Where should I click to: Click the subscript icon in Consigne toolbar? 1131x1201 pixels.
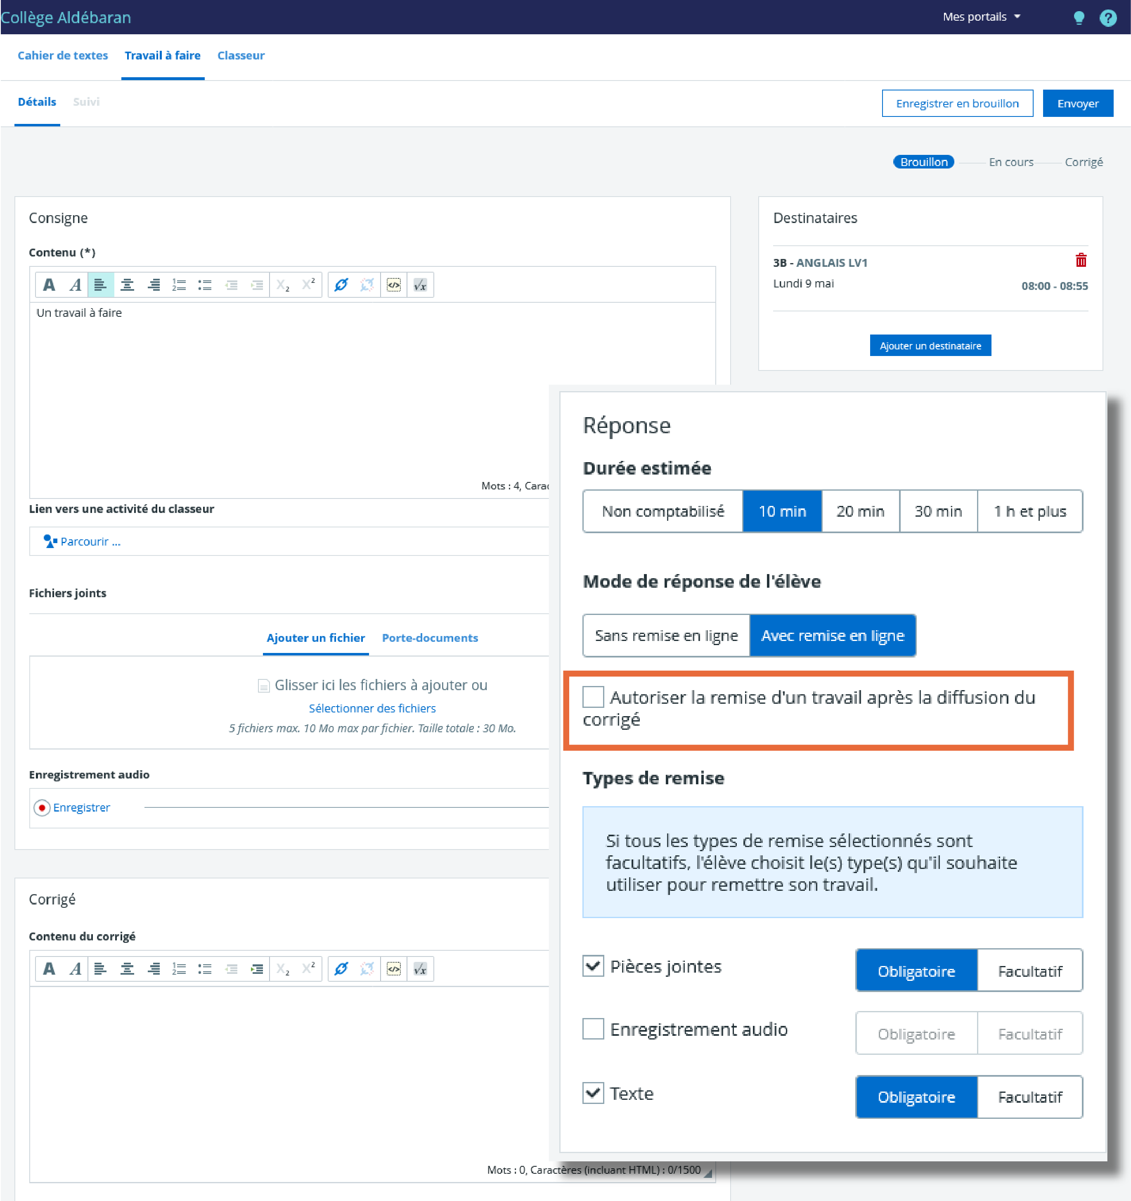283,285
